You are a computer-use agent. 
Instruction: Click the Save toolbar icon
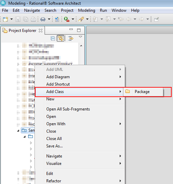pyautogui.click(x=18, y=19)
